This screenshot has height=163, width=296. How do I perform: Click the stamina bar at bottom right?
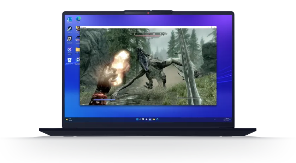[188, 98]
